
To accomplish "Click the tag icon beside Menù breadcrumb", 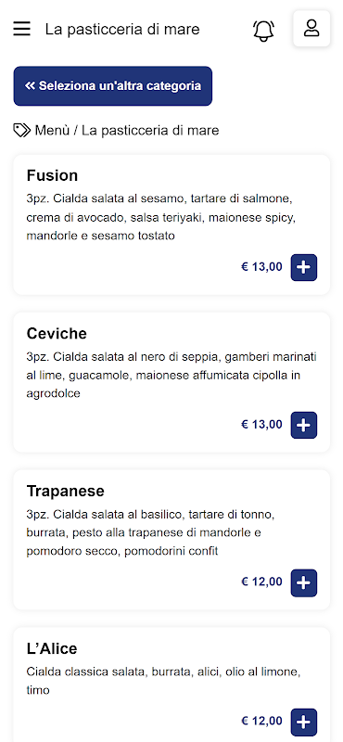I will [22, 130].
